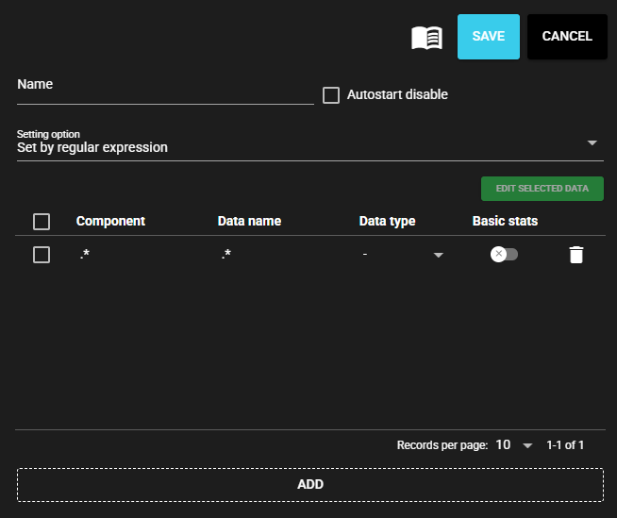This screenshot has height=518, width=617.
Task: Click the Data type column header
Action: click(x=387, y=221)
